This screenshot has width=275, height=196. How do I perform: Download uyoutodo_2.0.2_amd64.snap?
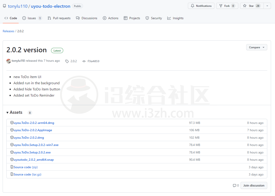34,160
